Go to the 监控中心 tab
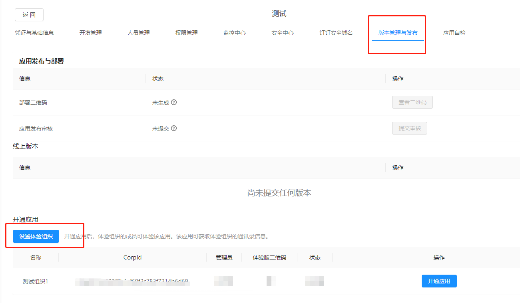This screenshot has width=520, height=303. pos(235,33)
